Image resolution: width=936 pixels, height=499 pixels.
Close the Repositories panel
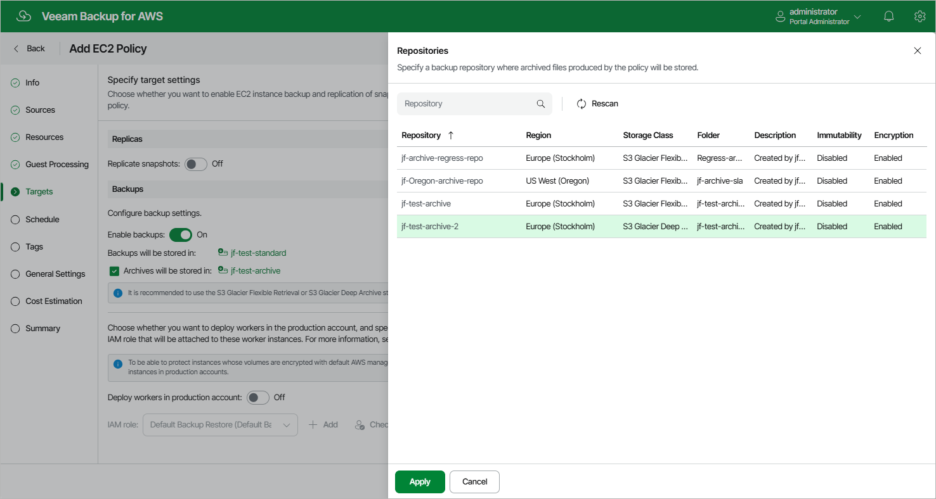[x=917, y=51]
